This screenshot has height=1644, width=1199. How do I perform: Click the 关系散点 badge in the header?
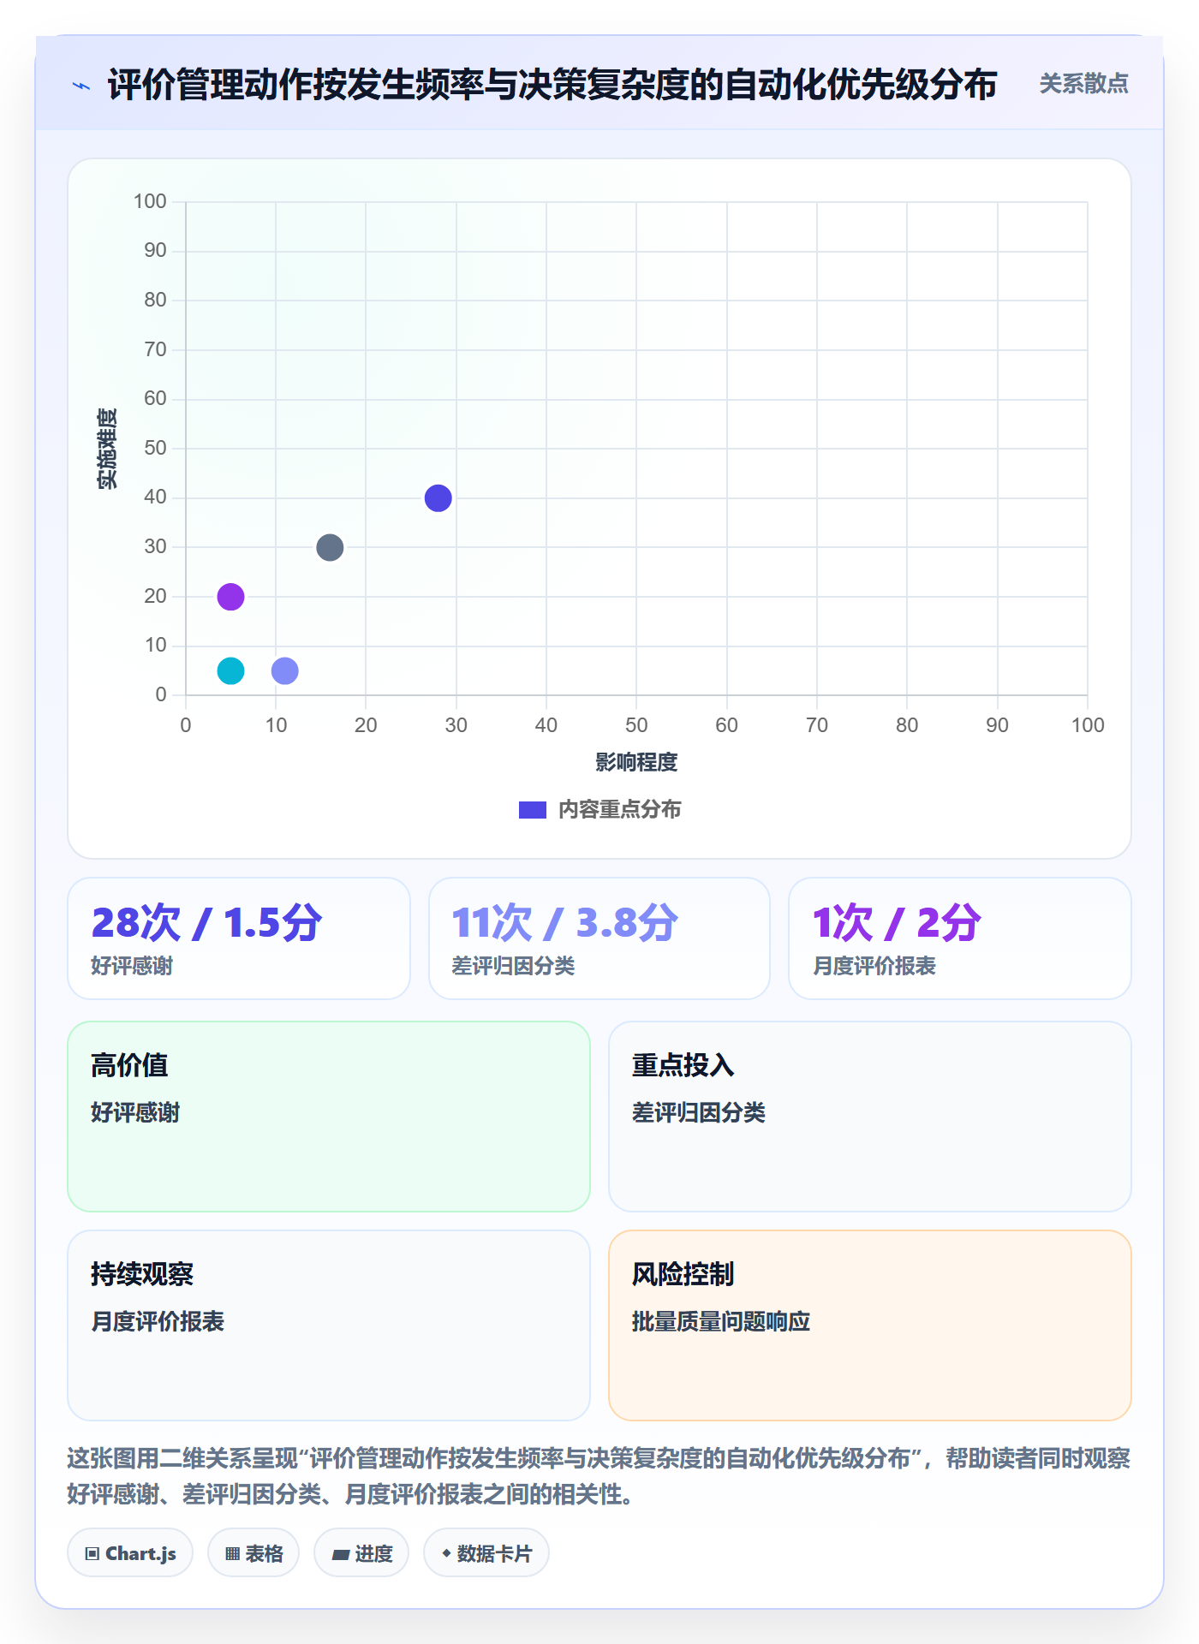(x=1083, y=84)
